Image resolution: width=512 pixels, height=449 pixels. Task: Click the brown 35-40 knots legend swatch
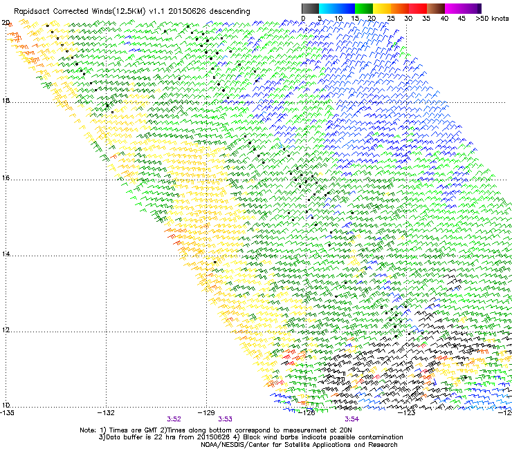point(436,8)
